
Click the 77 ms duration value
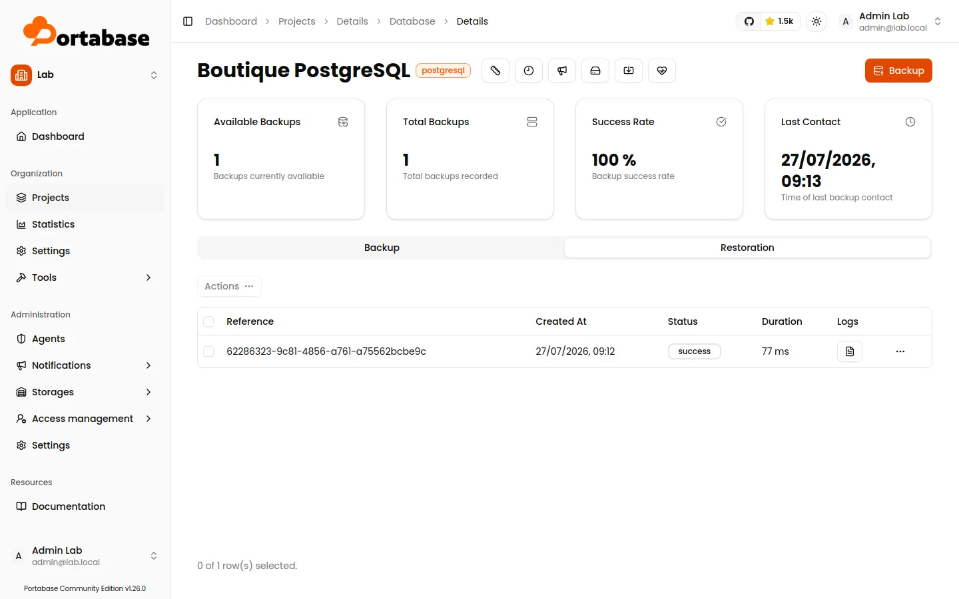click(775, 351)
